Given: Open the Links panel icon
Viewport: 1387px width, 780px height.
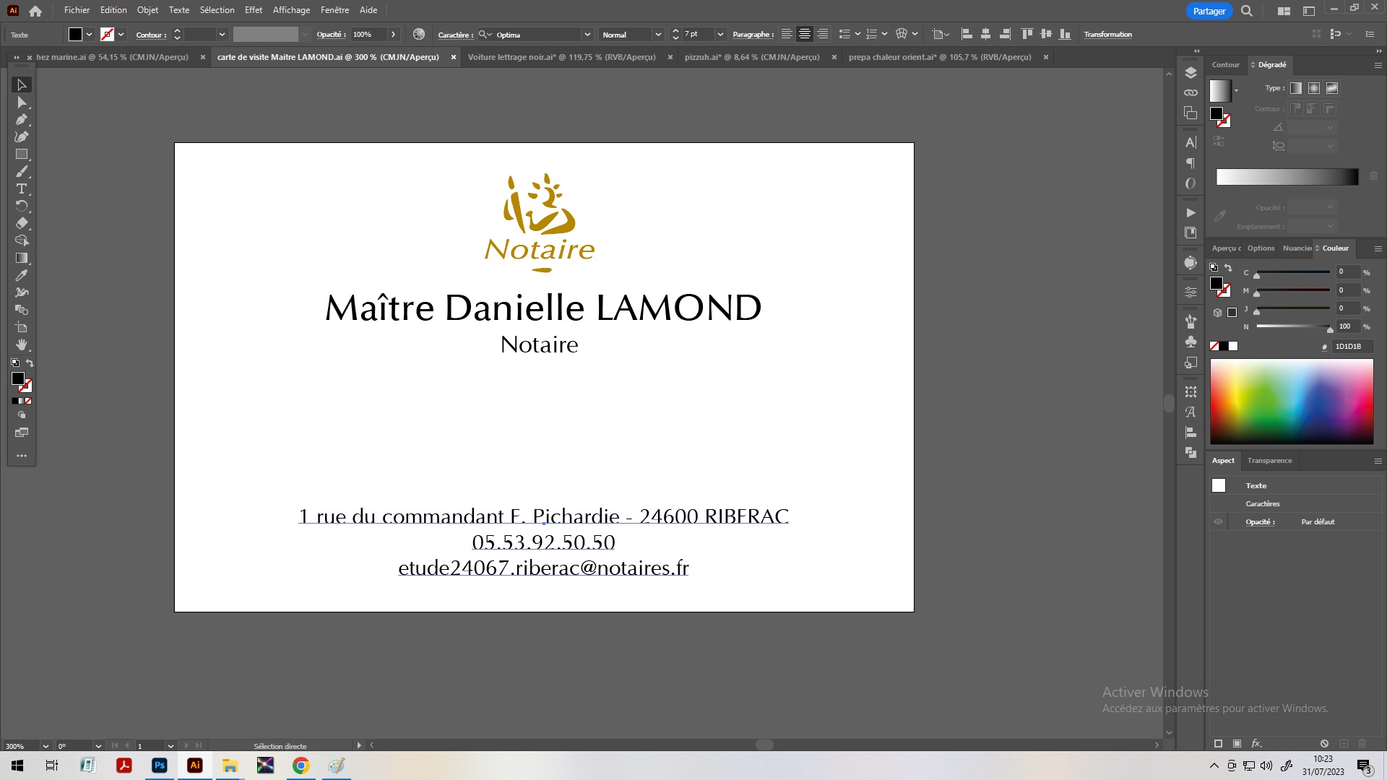Looking at the screenshot, I should coord(1191,92).
